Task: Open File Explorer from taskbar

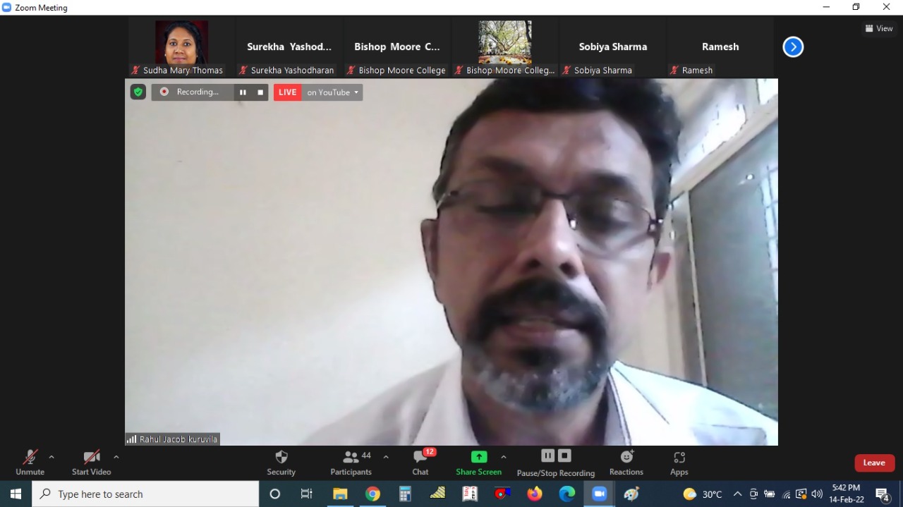Action: pos(340,494)
